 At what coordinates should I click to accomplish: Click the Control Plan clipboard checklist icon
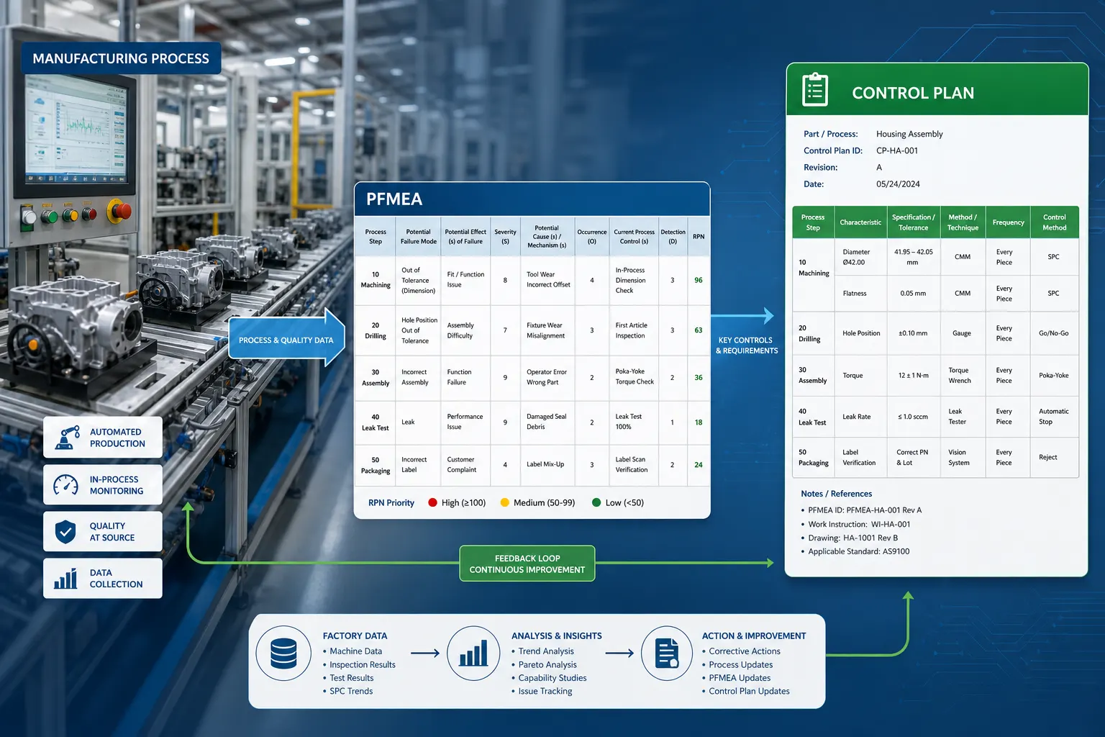tap(815, 90)
